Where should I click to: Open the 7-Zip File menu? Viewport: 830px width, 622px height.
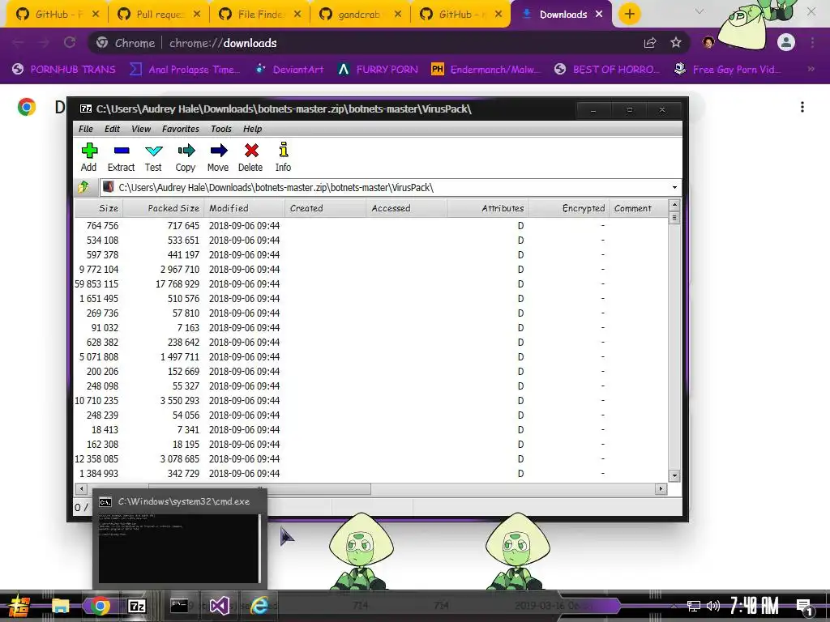point(86,129)
